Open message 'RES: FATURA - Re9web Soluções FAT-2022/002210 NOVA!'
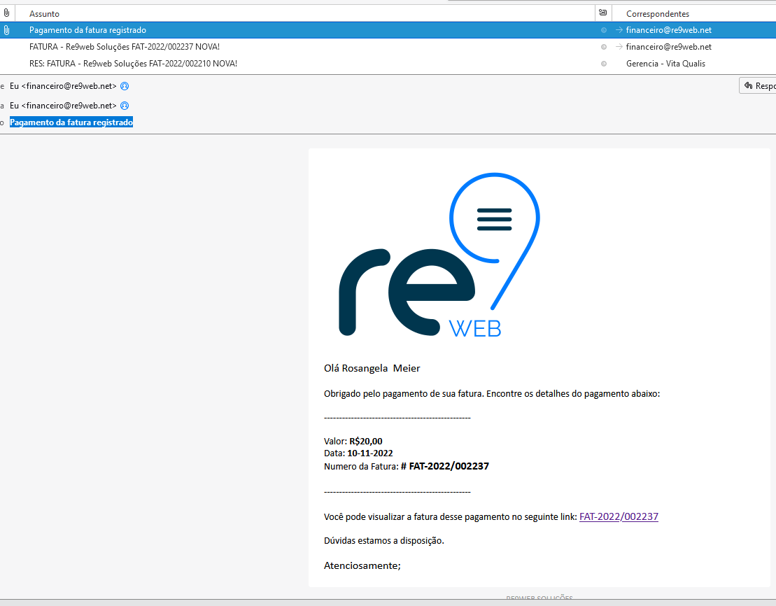This screenshot has height=606, width=776. (x=133, y=64)
